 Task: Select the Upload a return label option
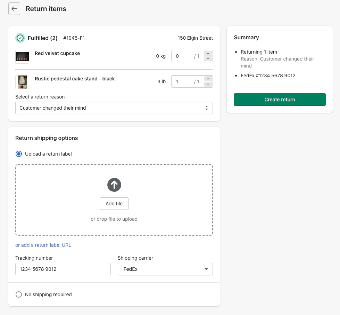(19, 154)
